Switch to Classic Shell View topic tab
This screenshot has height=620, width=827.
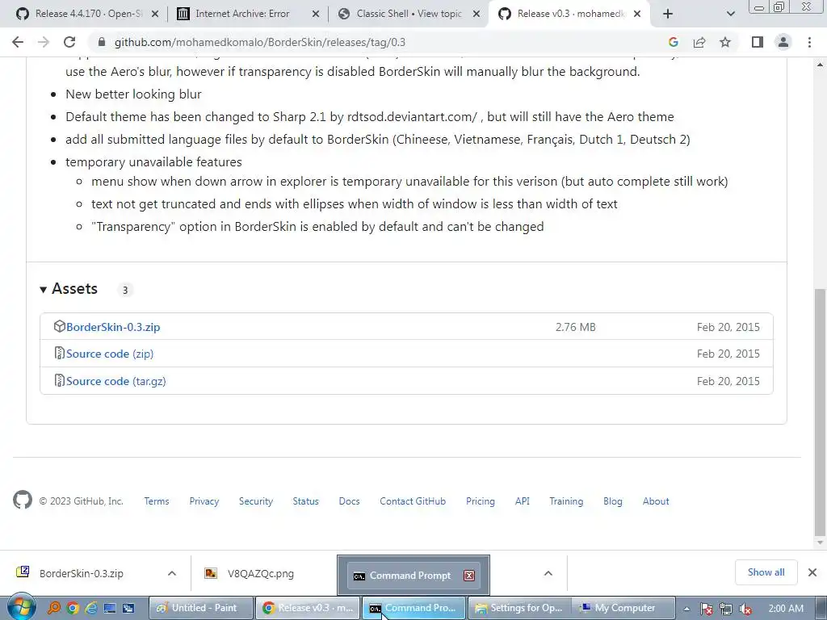point(409,14)
